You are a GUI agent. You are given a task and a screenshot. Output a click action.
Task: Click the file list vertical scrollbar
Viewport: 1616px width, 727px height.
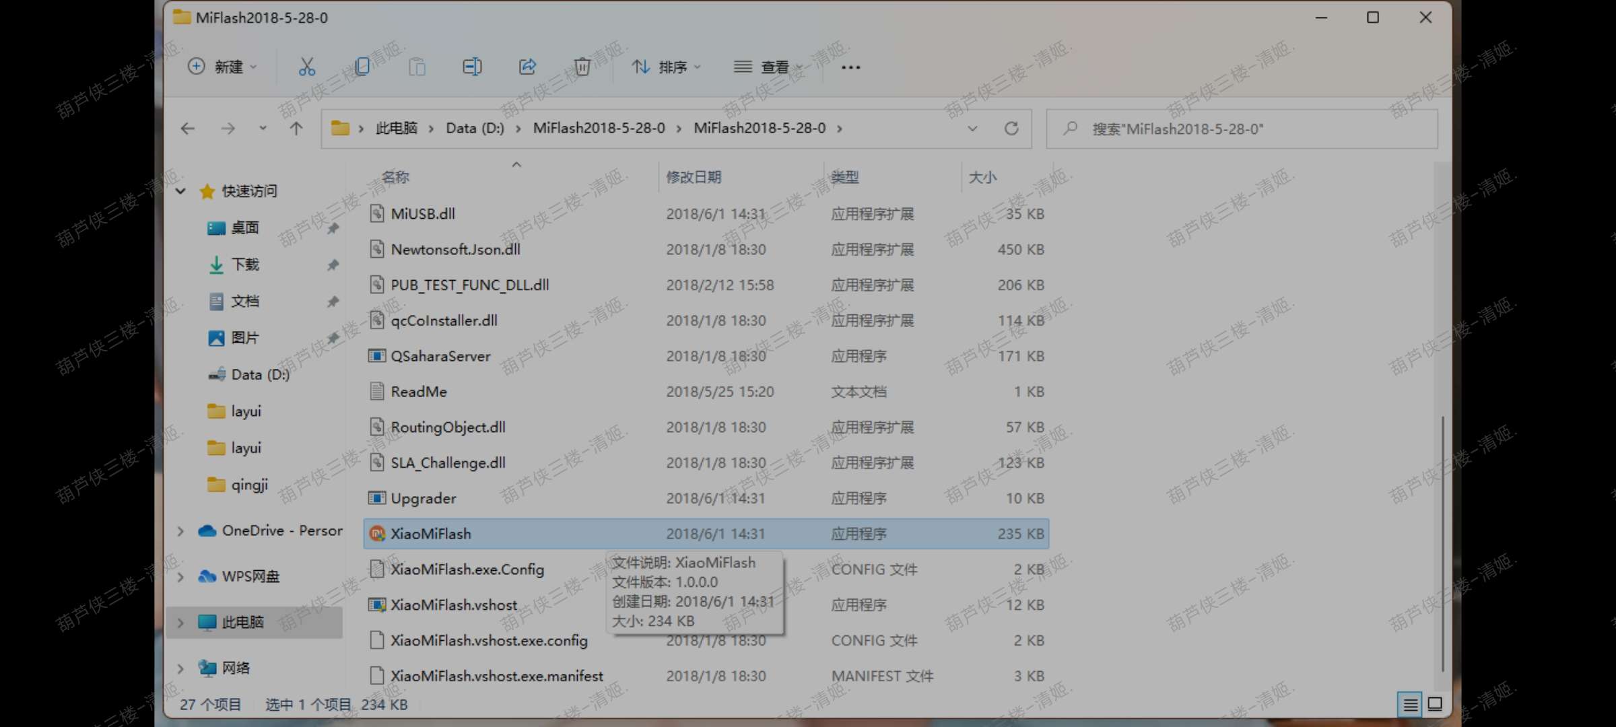[x=1442, y=544]
